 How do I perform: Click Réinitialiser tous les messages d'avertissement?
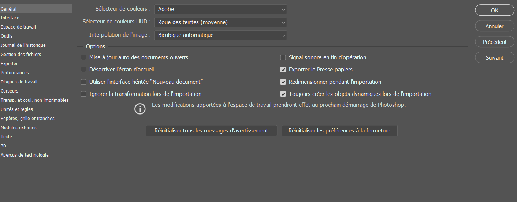click(x=211, y=131)
